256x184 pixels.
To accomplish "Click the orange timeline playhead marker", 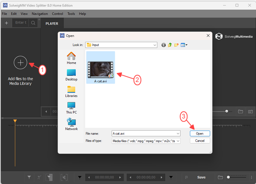I will (15, 121).
